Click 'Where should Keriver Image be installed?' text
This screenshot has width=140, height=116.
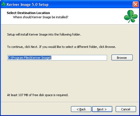pyautogui.click(x=40, y=17)
